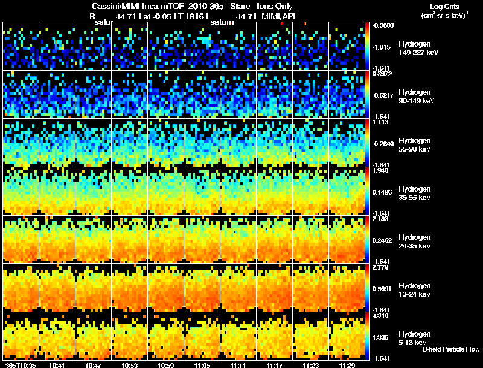
Task: Click the '-0.3883' scale maximum value
Action: (383, 25)
